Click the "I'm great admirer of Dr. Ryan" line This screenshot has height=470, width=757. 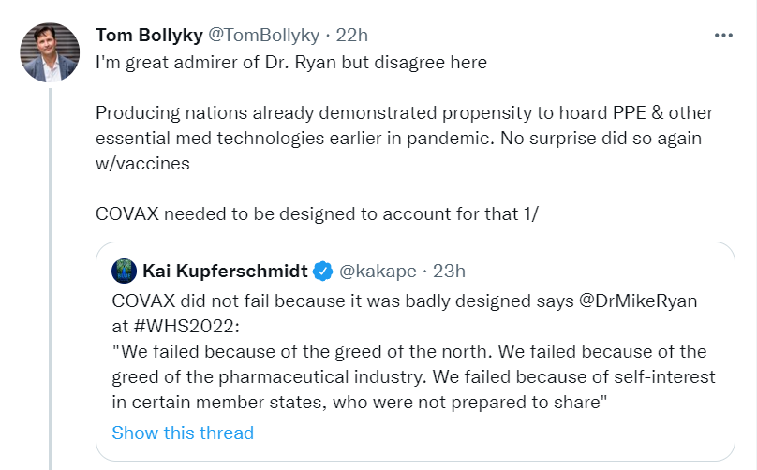[x=291, y=62]
